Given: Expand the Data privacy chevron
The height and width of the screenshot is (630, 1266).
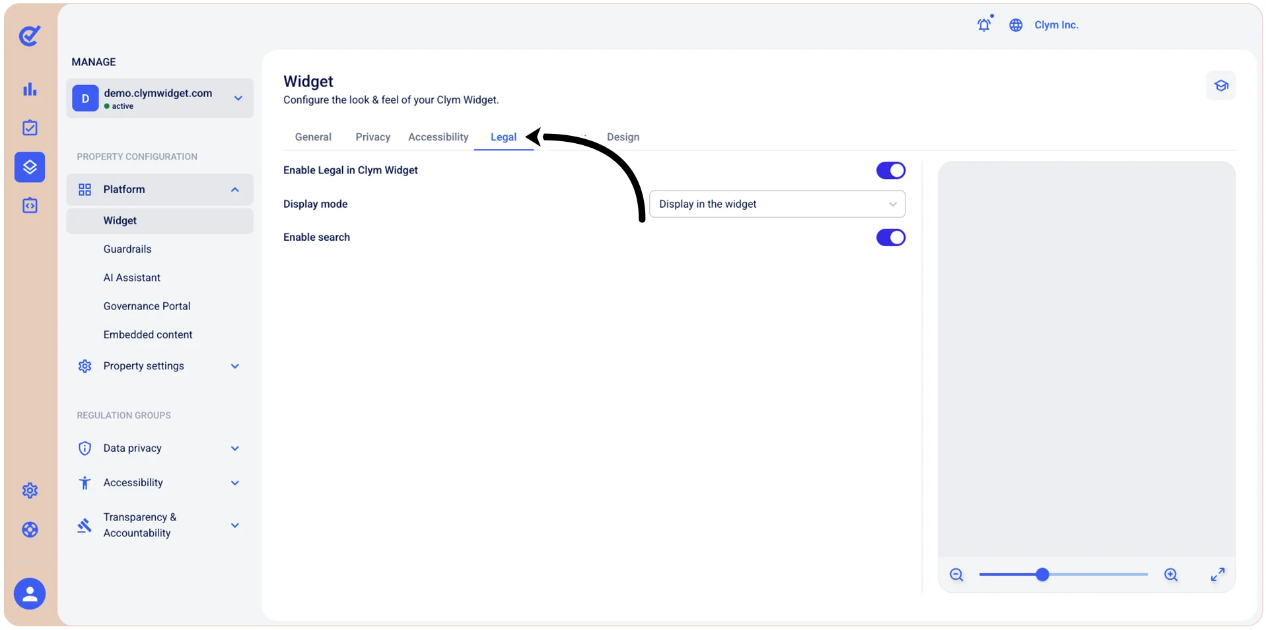Looking at the screenshot, I should coord(234,449).
